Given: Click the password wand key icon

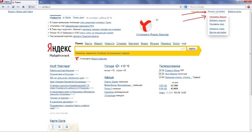Looking at the screenshot, I should coord(18,7).
